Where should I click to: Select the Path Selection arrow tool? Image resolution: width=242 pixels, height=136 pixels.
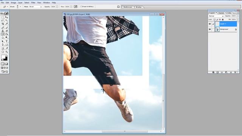[x=3, y=41]
